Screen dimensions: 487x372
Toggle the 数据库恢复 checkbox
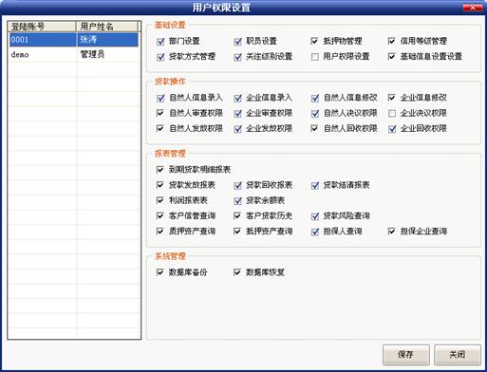pos(237,272)
